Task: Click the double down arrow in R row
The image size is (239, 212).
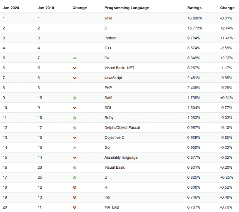Action: [75, 187]
